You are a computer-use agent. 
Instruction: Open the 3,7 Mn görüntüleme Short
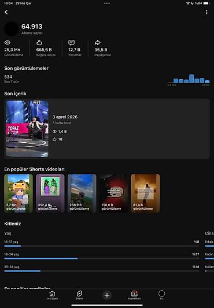click(19, 193)
